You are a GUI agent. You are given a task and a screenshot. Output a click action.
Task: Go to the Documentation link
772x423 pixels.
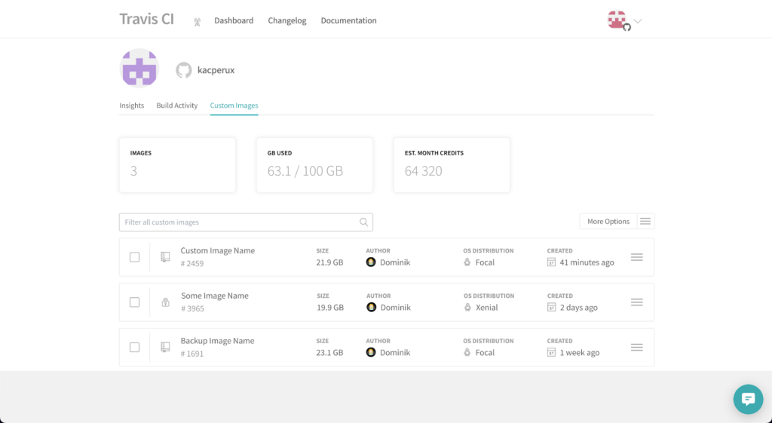(348, 20)
